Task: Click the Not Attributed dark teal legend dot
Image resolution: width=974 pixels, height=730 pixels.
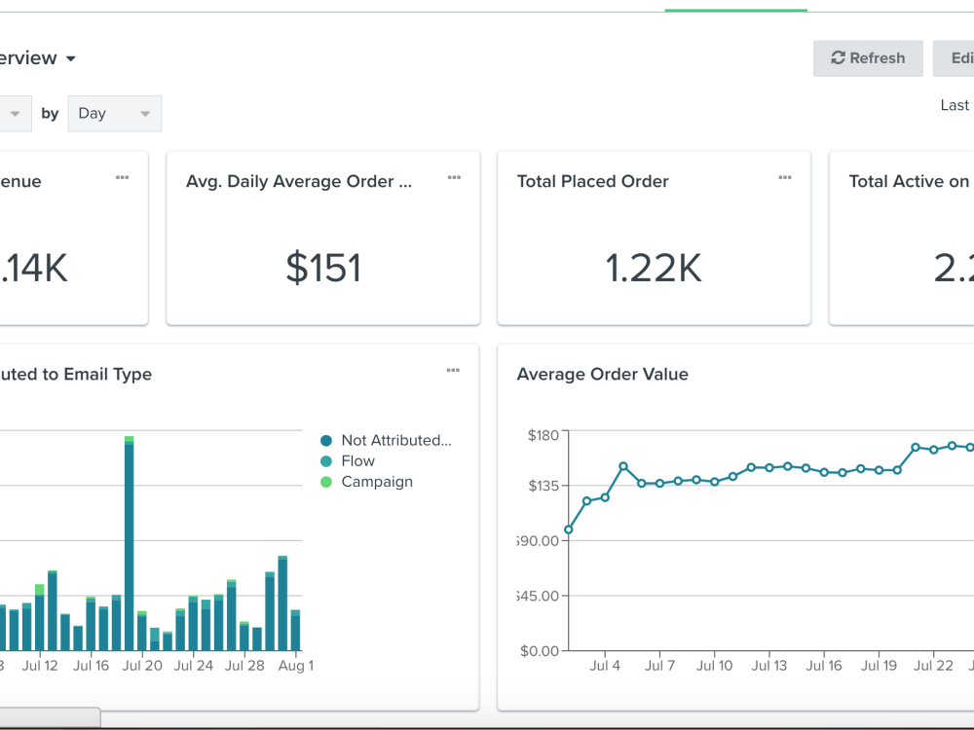Action: tap(326, 441)
